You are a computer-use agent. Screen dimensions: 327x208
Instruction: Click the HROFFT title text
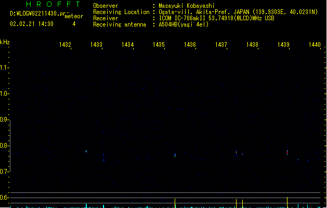(53, 4)
